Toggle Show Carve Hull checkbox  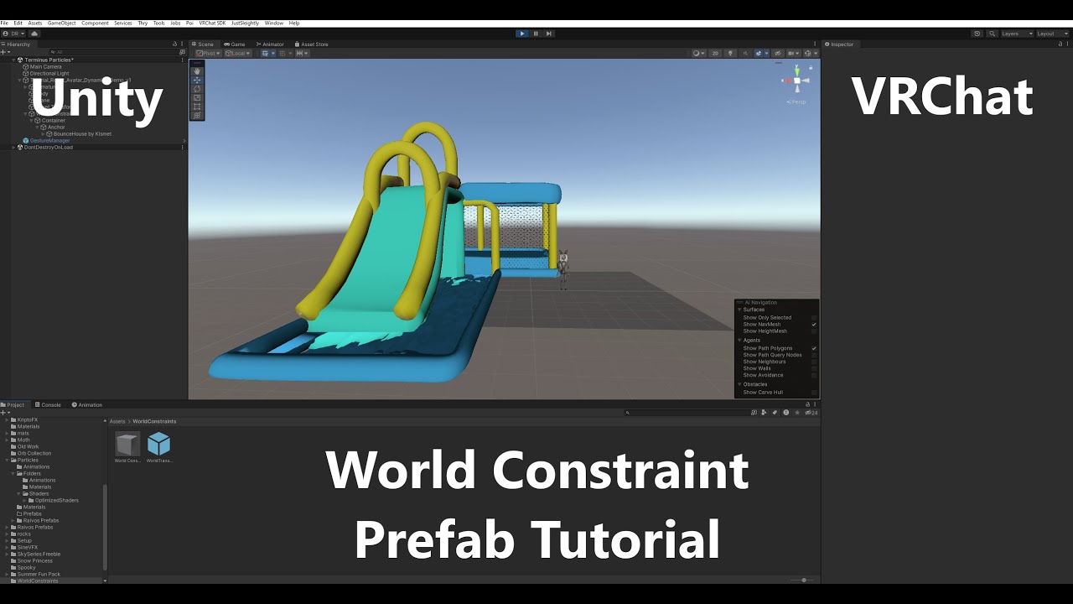tap(814, 393)
